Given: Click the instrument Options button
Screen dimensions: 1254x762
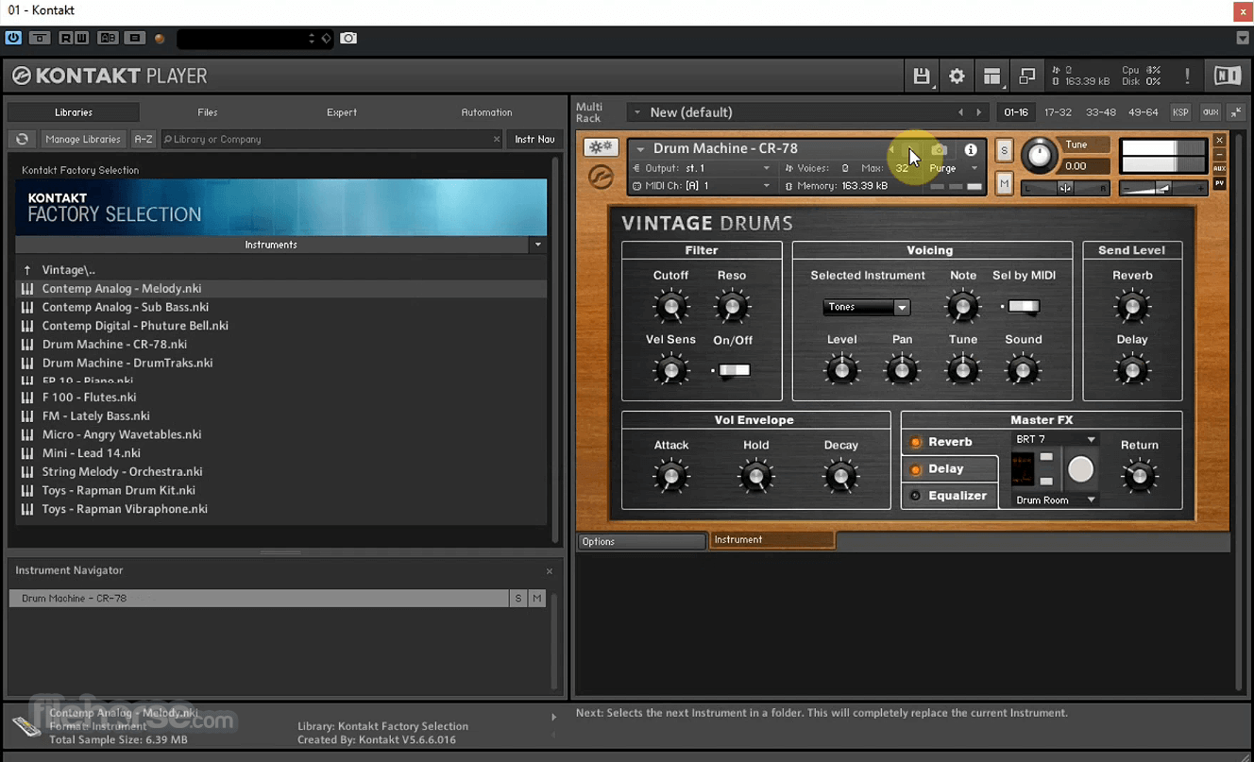Looking at the screenshot, I should pos(642,541).
